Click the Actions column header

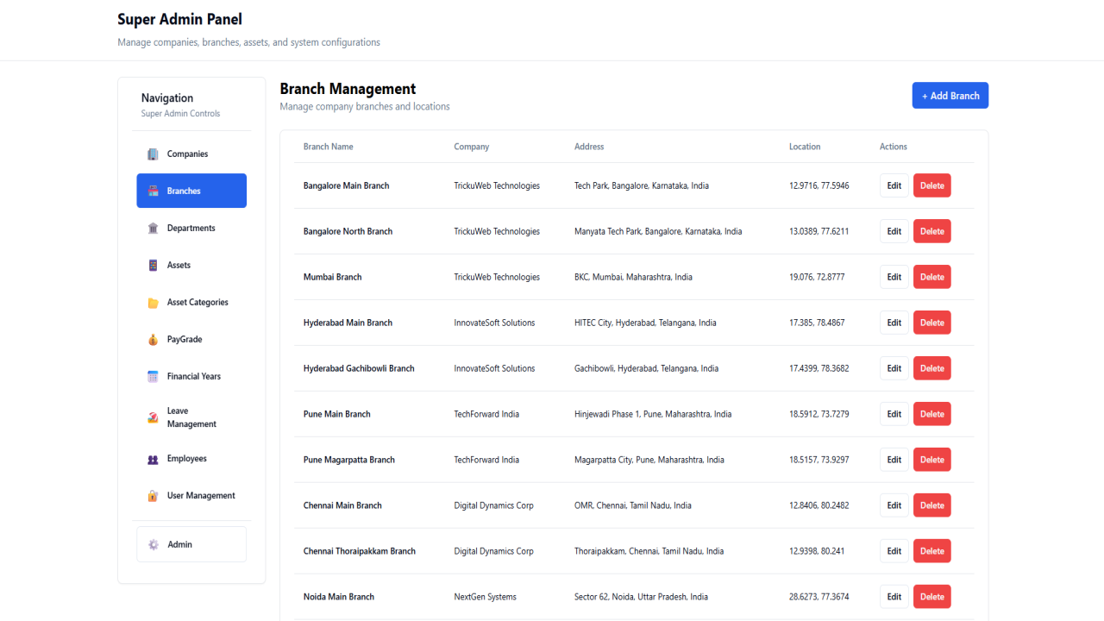pyautogui.click(x=894, y=147)
